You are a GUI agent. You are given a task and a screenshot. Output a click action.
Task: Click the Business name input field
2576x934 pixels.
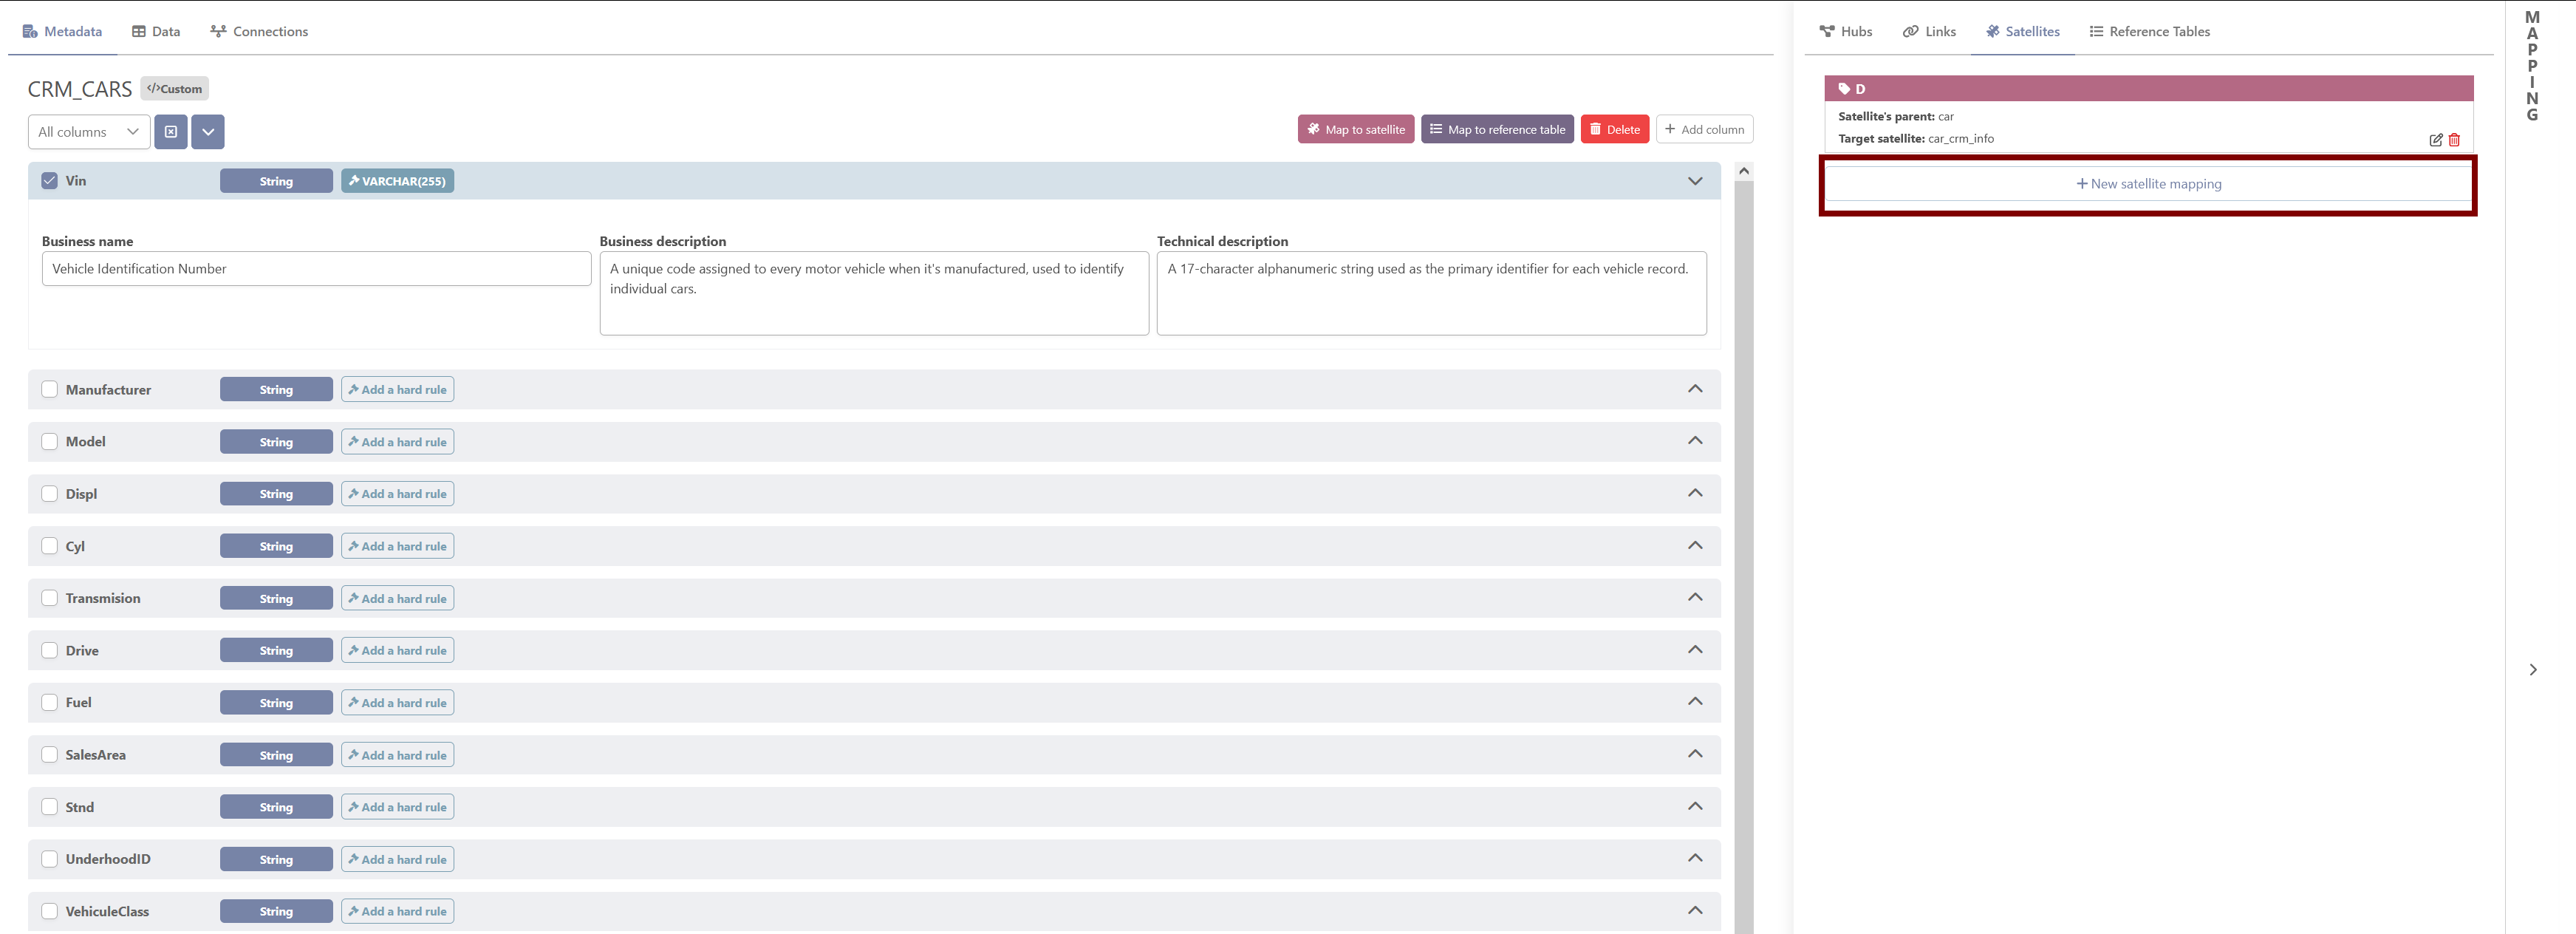pyautogui.click(x=316, y=269)
